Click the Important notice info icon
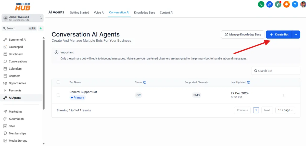 (x=57, y=52)
